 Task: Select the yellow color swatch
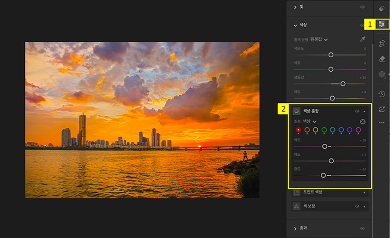pyautogui.click(x=316, y=130)
